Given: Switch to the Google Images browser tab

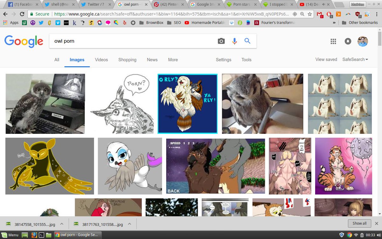Looking at the screenshot, I should point(205,4).
